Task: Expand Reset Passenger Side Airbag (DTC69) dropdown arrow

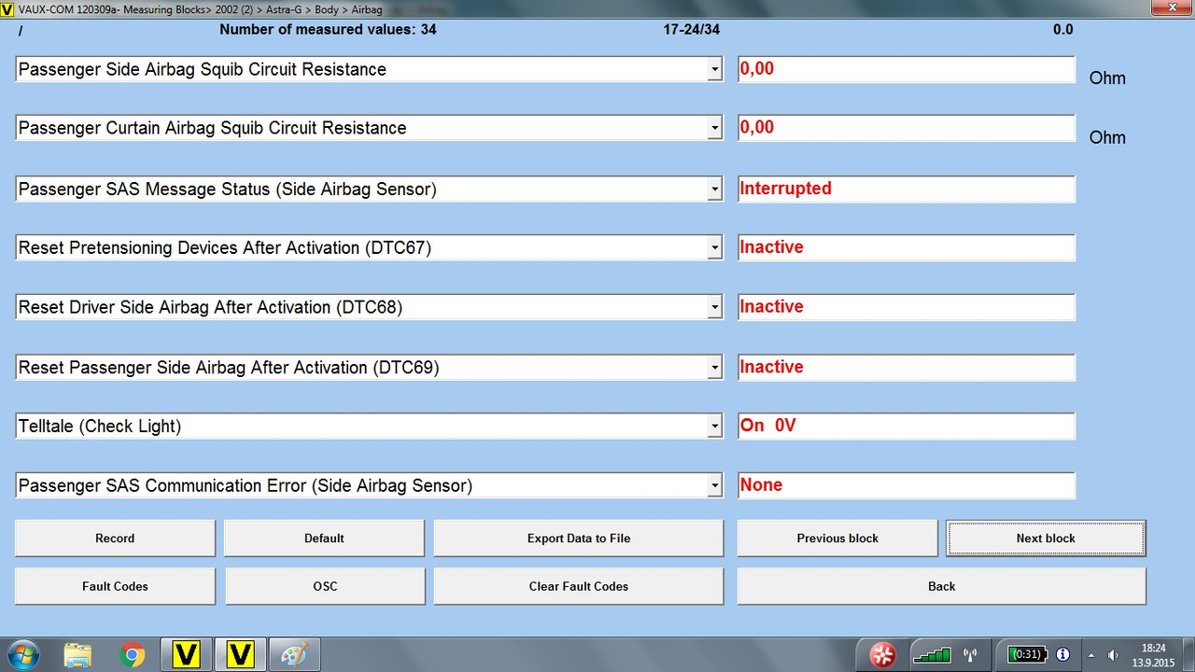Action: tap(715, 368)
